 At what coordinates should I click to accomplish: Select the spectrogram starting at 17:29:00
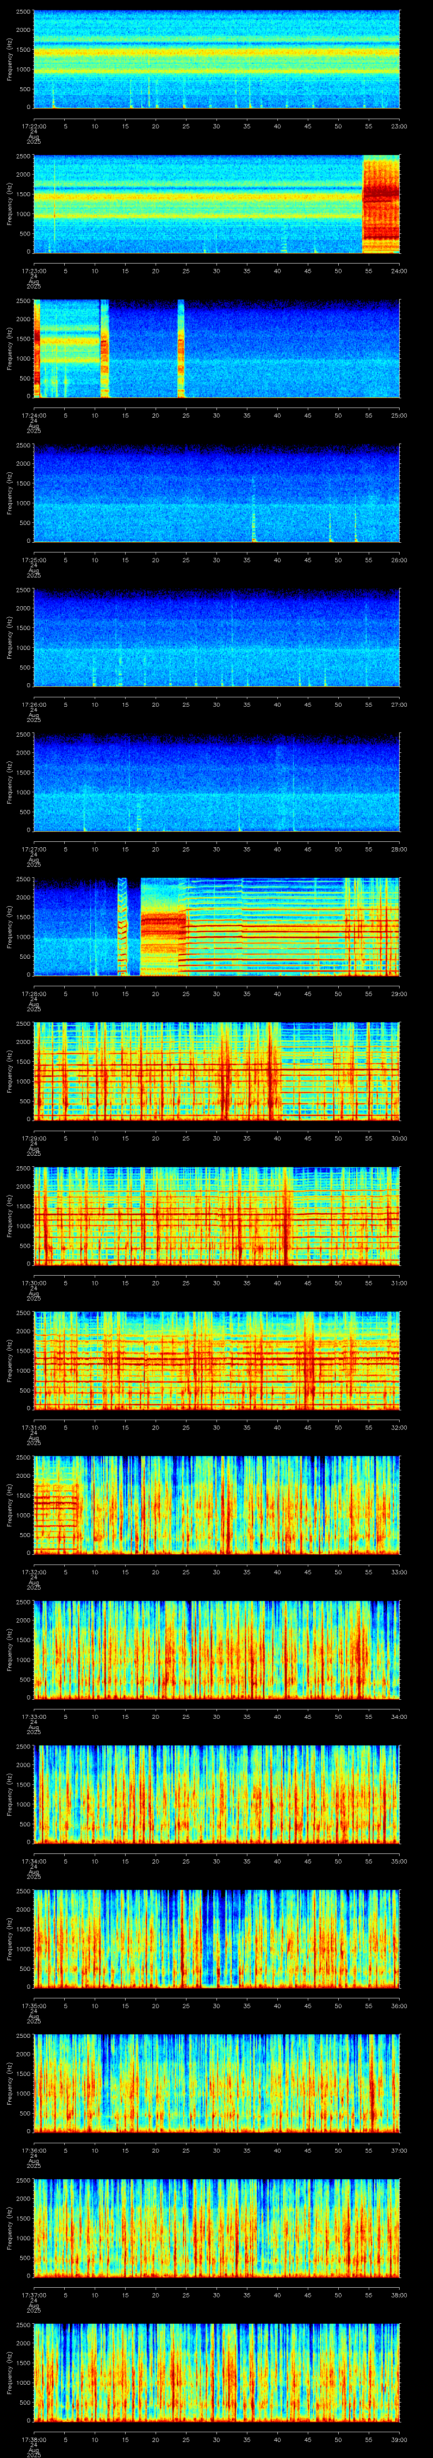[216, 1071]
